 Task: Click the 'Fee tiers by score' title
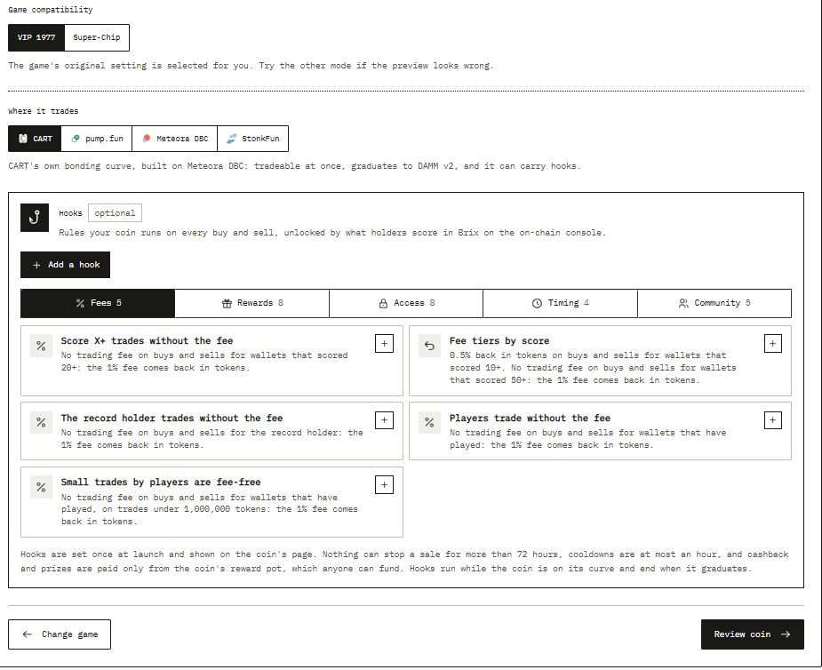[499, 340]
